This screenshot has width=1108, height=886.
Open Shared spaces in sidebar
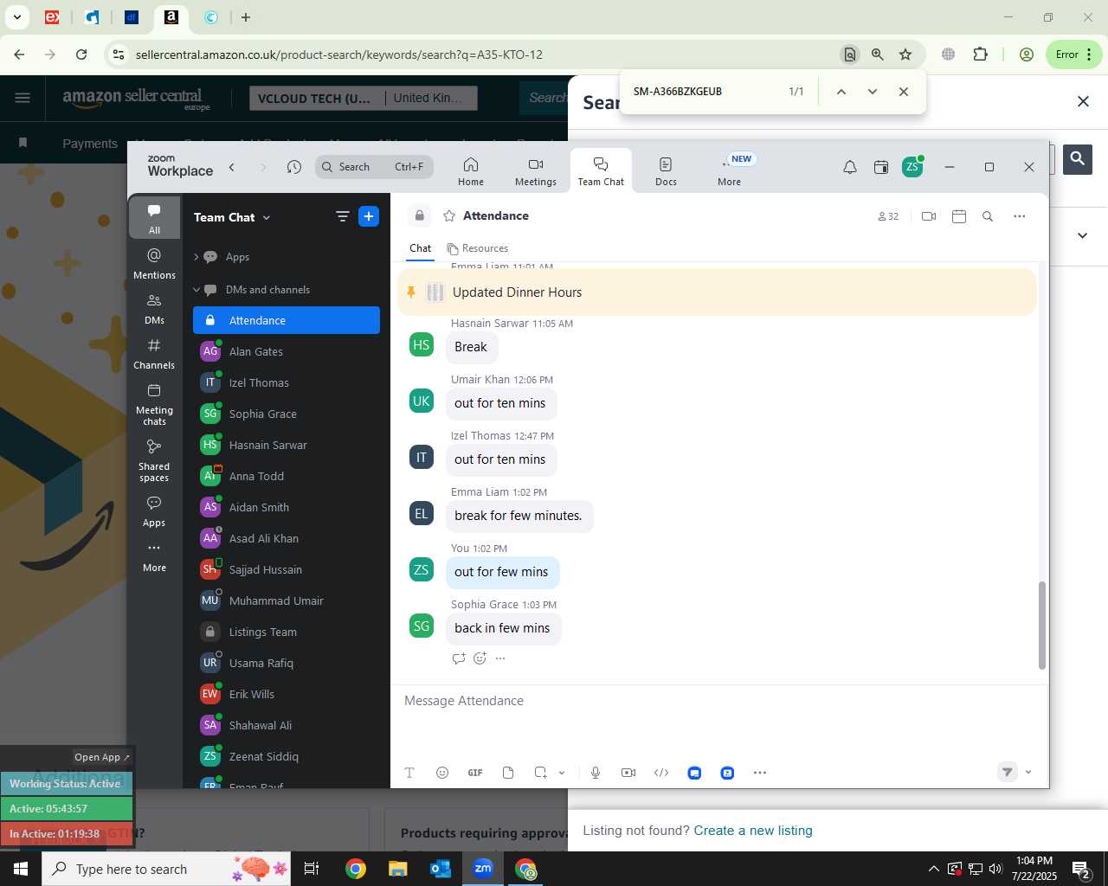pos(154,460)
